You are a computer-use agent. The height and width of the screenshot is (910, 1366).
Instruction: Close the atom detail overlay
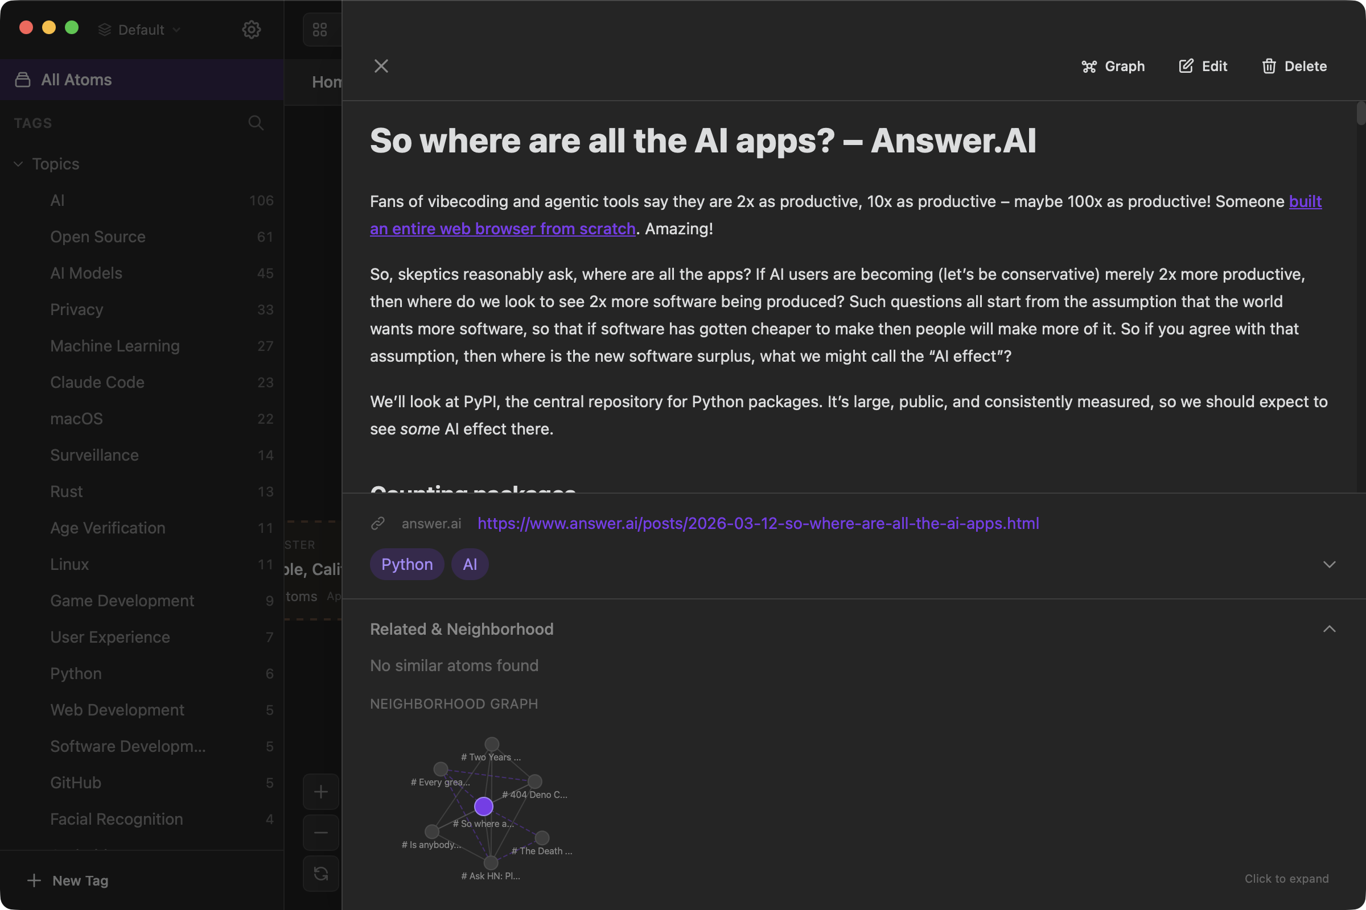point(381,65)
